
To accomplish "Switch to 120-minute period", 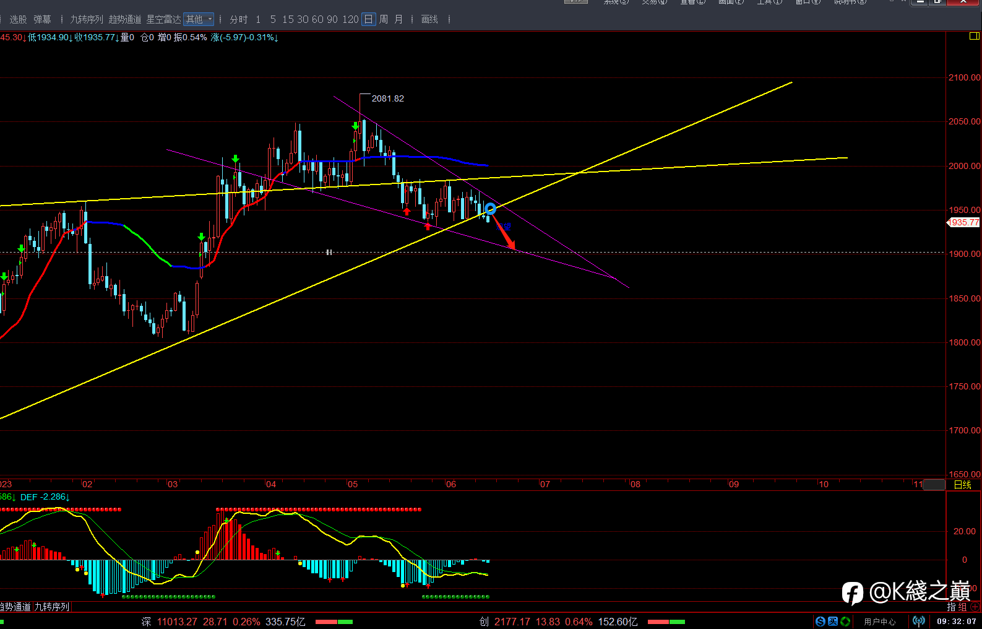I will (350, 19).
